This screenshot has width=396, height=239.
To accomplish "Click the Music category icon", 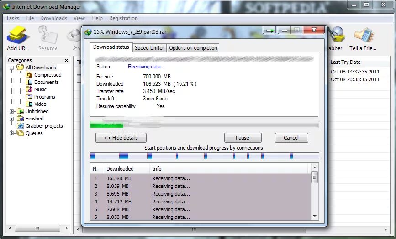I will tap(29, 89).
